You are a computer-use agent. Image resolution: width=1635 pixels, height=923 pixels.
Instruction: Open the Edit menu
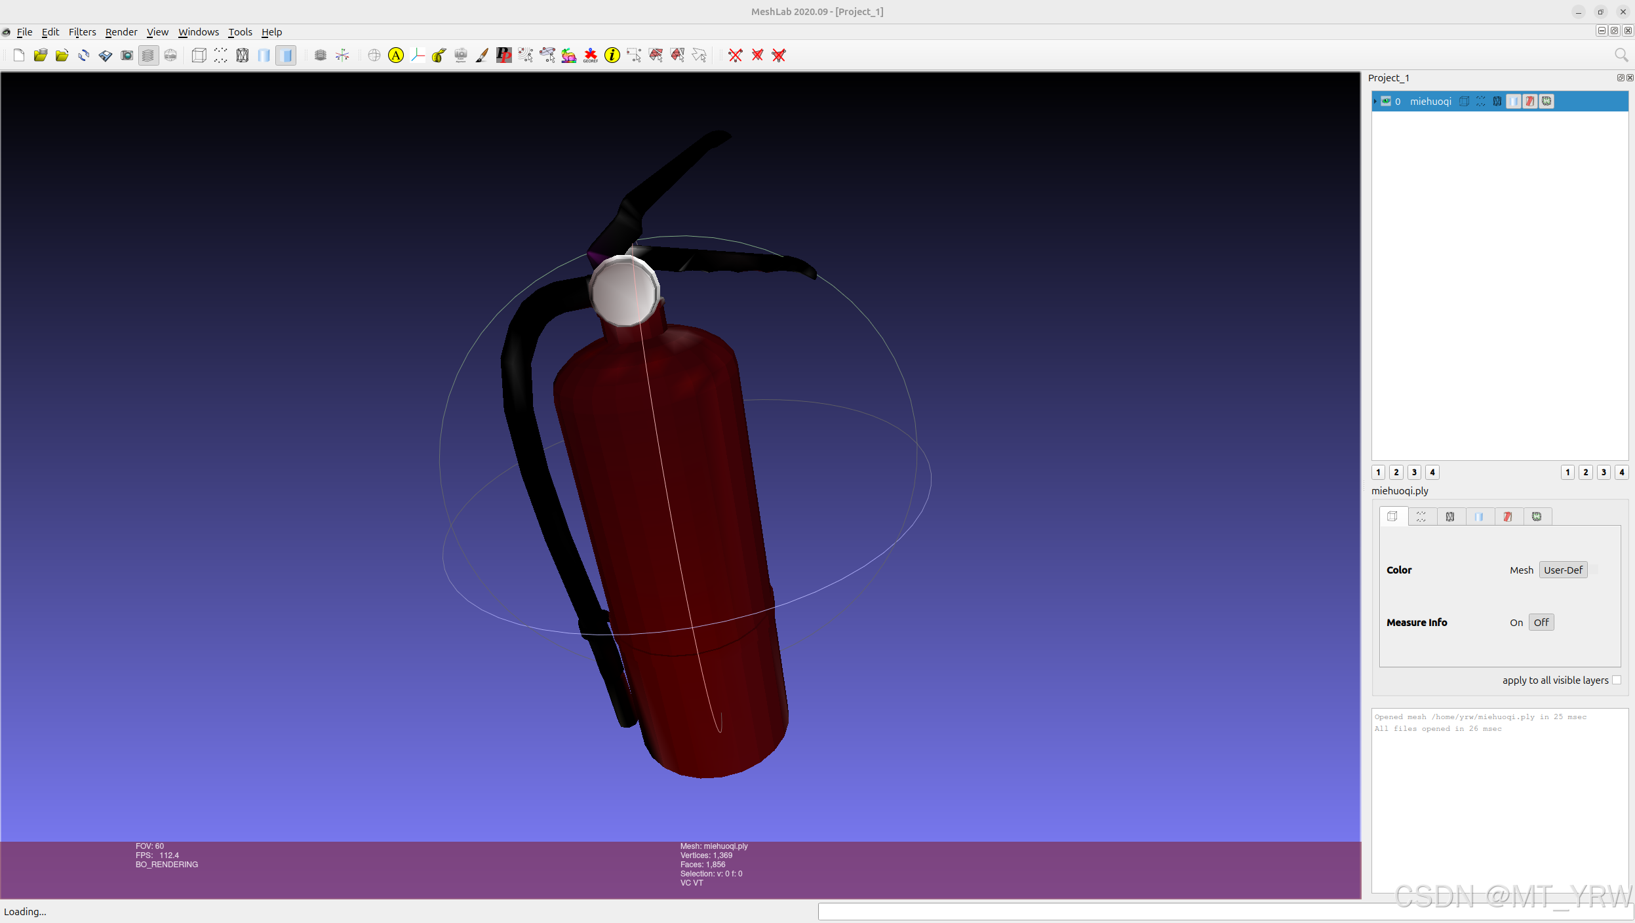click(50, 32)
